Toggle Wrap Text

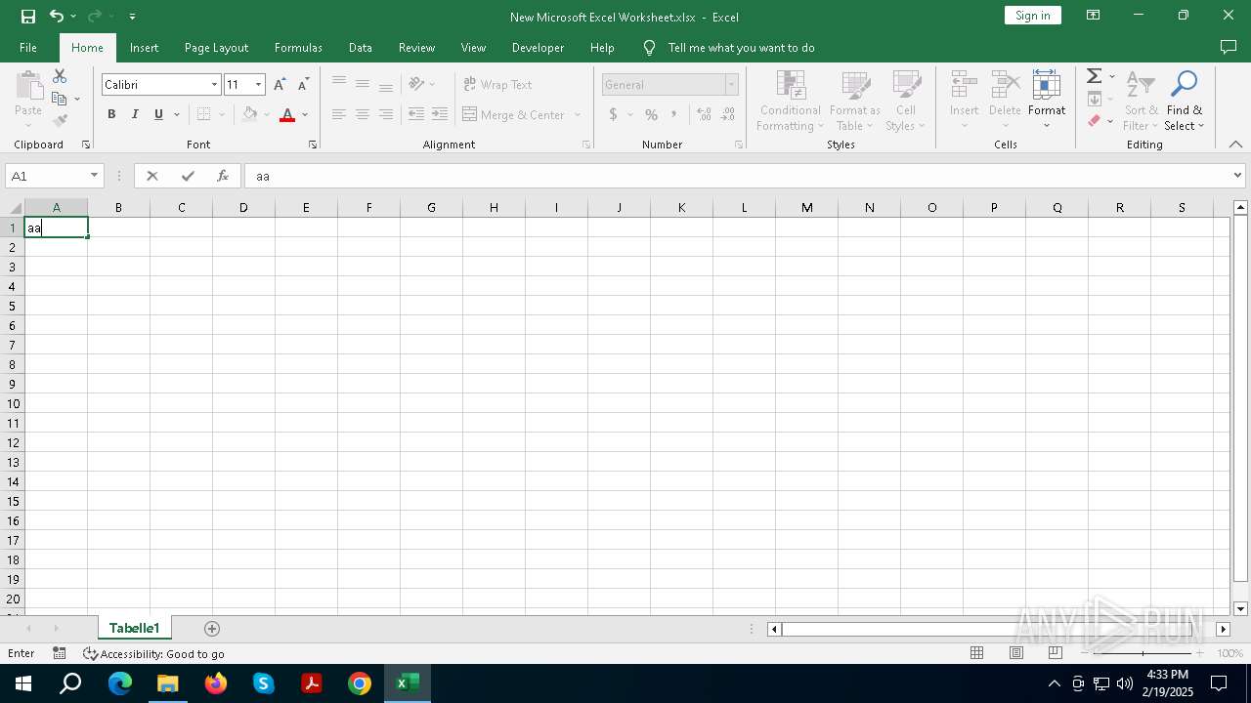click(498, 84)
